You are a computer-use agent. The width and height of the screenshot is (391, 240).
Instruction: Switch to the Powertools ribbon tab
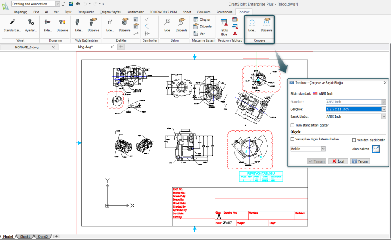click(x=224, y=12)
